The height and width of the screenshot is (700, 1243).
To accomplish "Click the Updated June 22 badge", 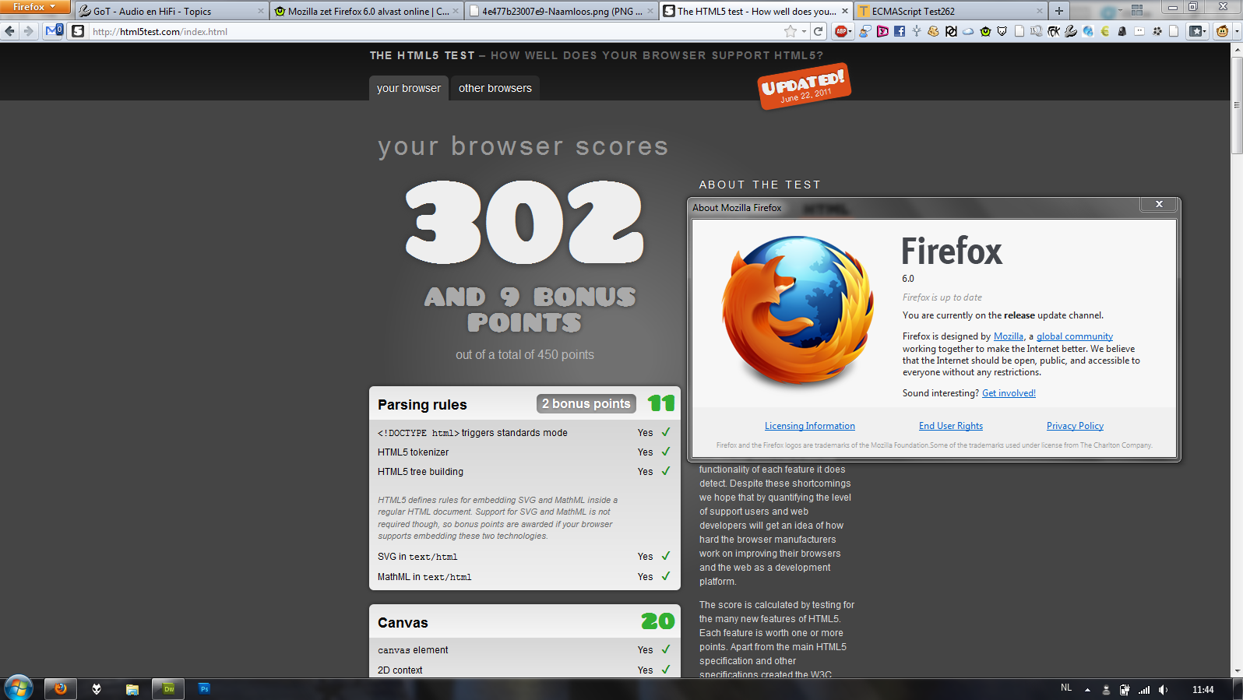I will coord(805,86).
